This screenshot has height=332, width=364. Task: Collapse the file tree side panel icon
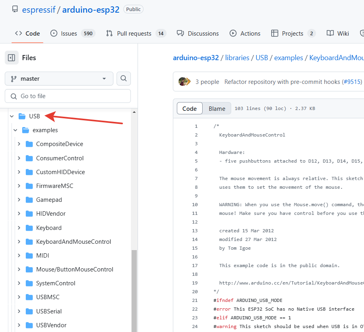pyautogui.click(x=11, y=58)
